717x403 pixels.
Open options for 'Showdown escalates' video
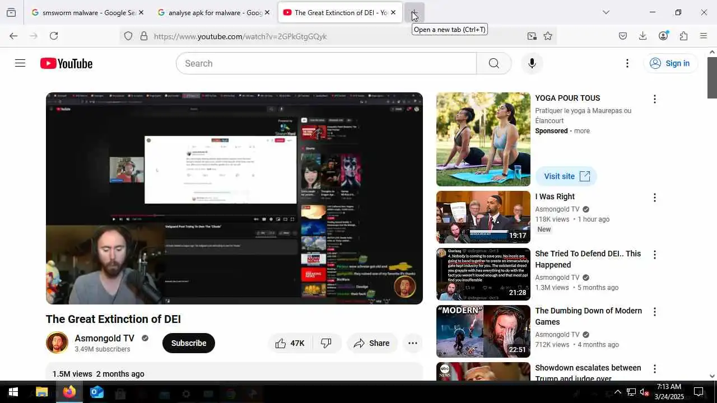tap(654, 369)
